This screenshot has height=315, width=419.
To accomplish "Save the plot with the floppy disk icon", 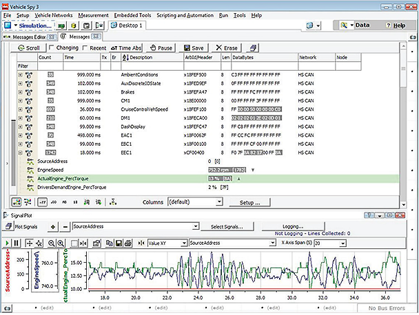I will coord(119,243).
